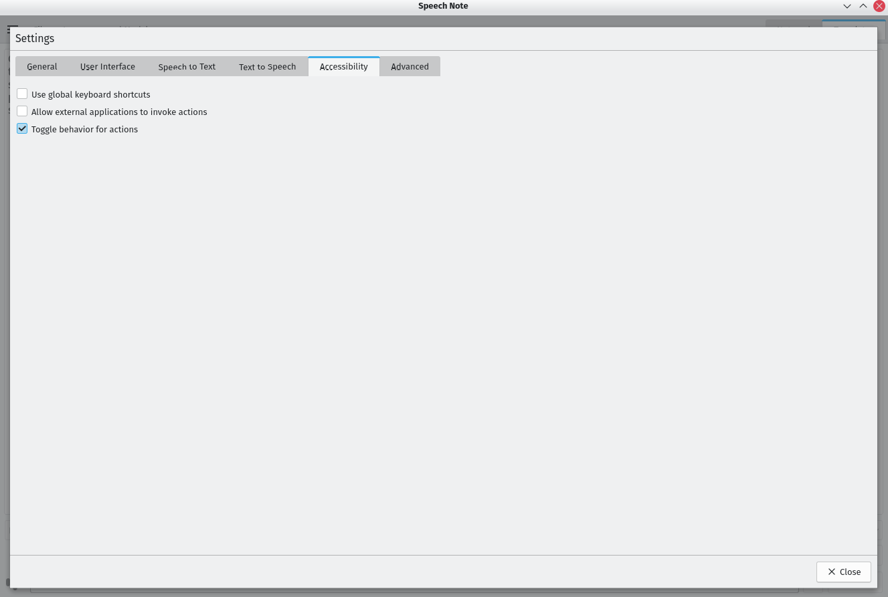This screenshot has width=888, height=597.
Task: Select the Accessibility tab
Action: coord(343,66)
